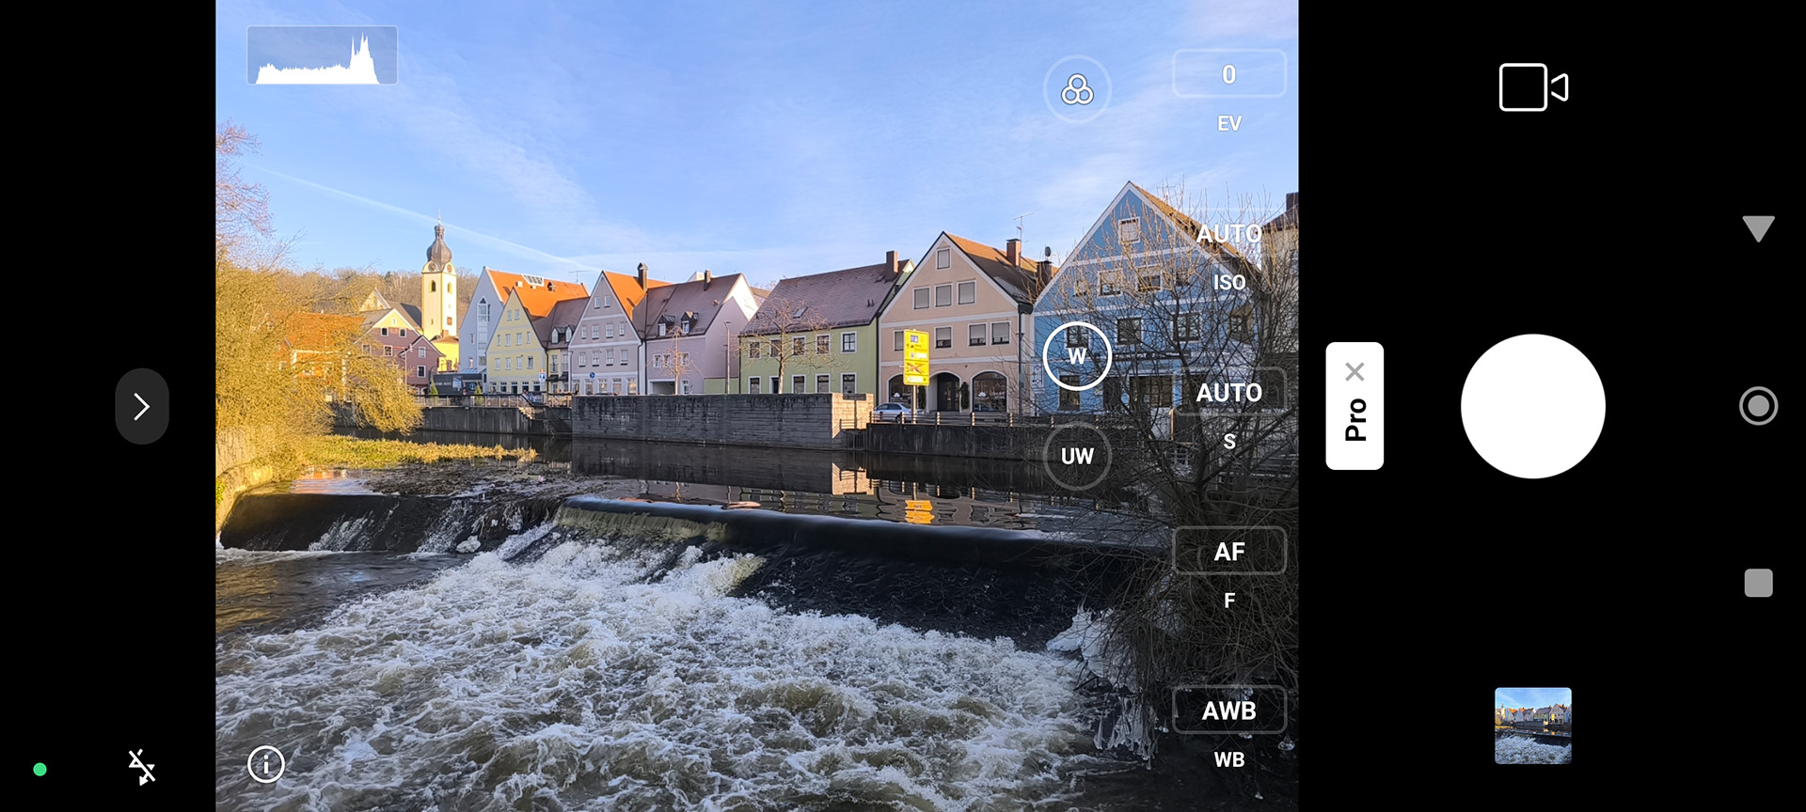Image resolution: width=1806 pixels, height=812 pixels.
Task: Toggle the flash off icon
Action: (141, 767)
